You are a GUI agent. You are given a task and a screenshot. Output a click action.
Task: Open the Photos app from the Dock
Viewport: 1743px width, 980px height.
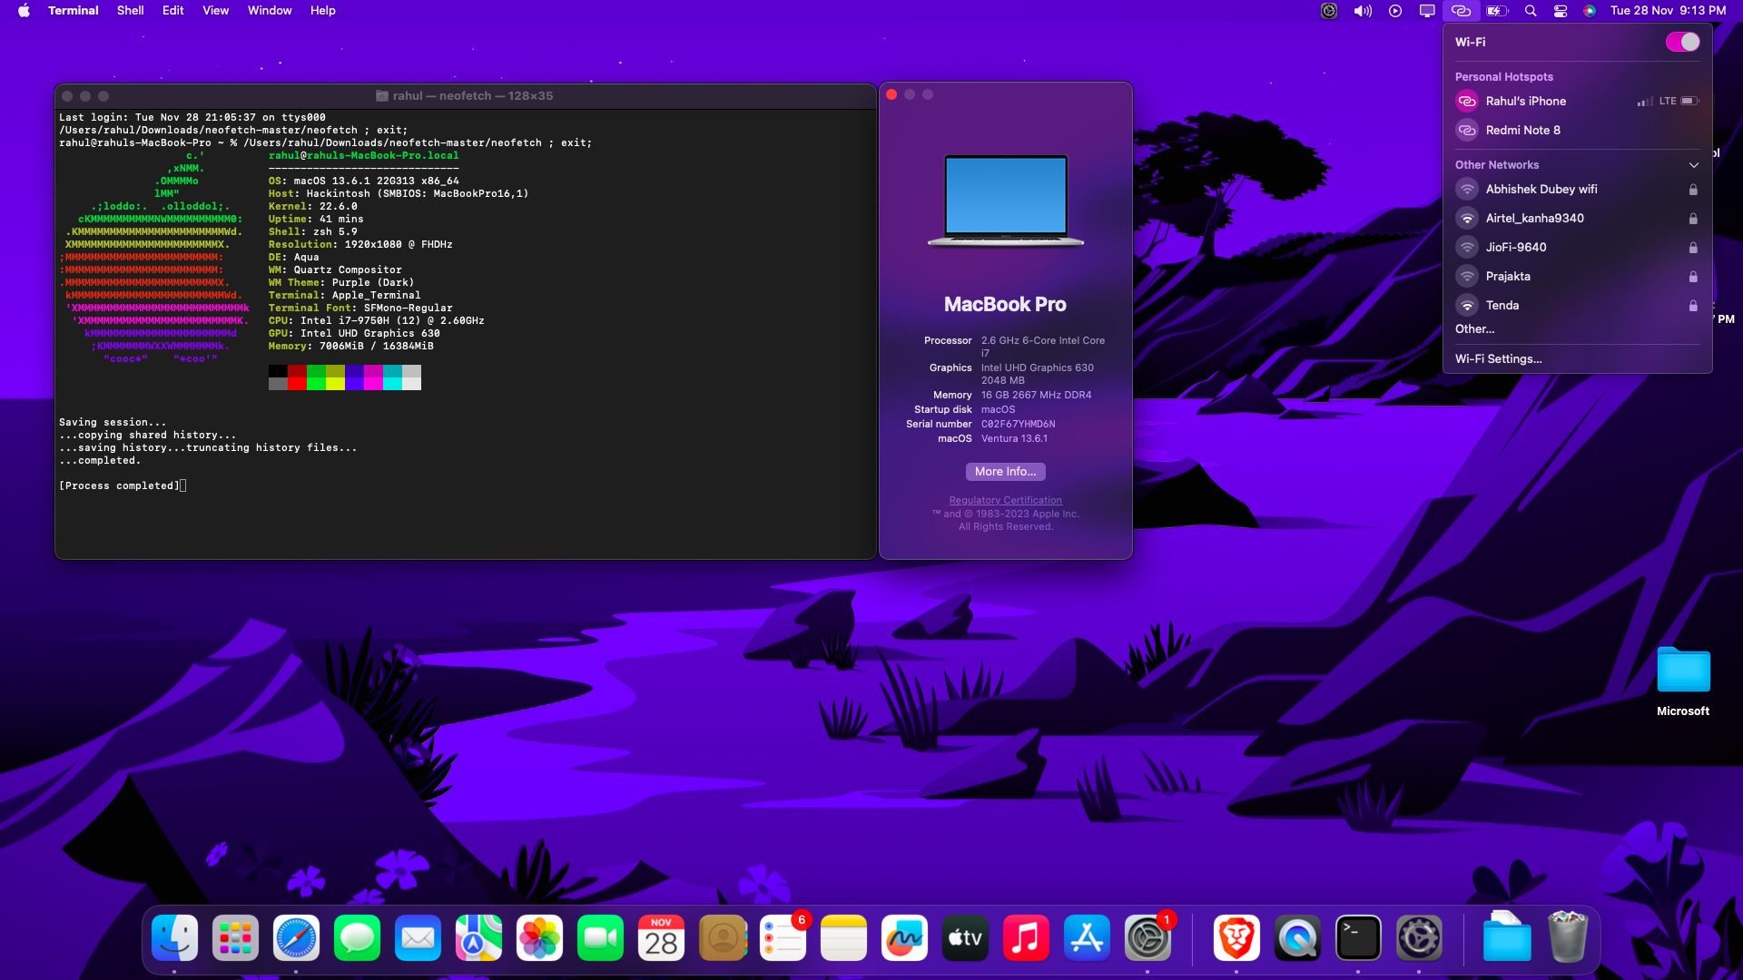(x=539, y=938)
